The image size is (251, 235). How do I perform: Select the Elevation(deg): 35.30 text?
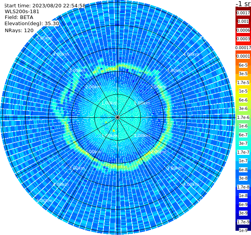pyautogui.click(x=32, y=24)
